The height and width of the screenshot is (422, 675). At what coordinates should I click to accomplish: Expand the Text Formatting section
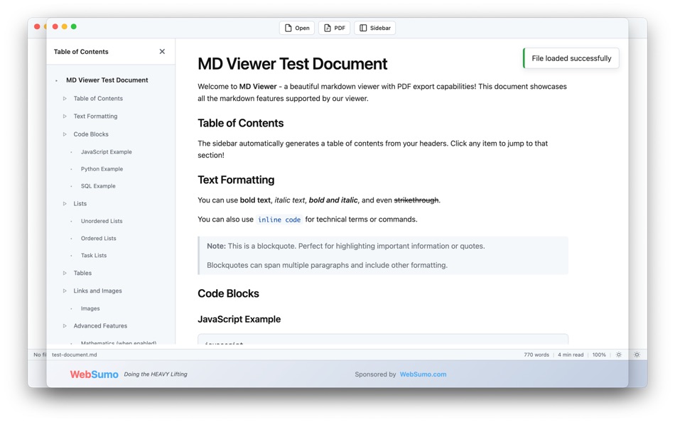64,116
